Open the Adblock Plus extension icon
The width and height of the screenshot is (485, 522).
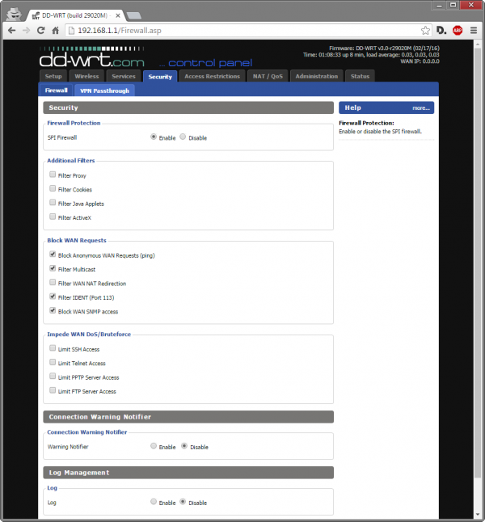click(458, 30)
